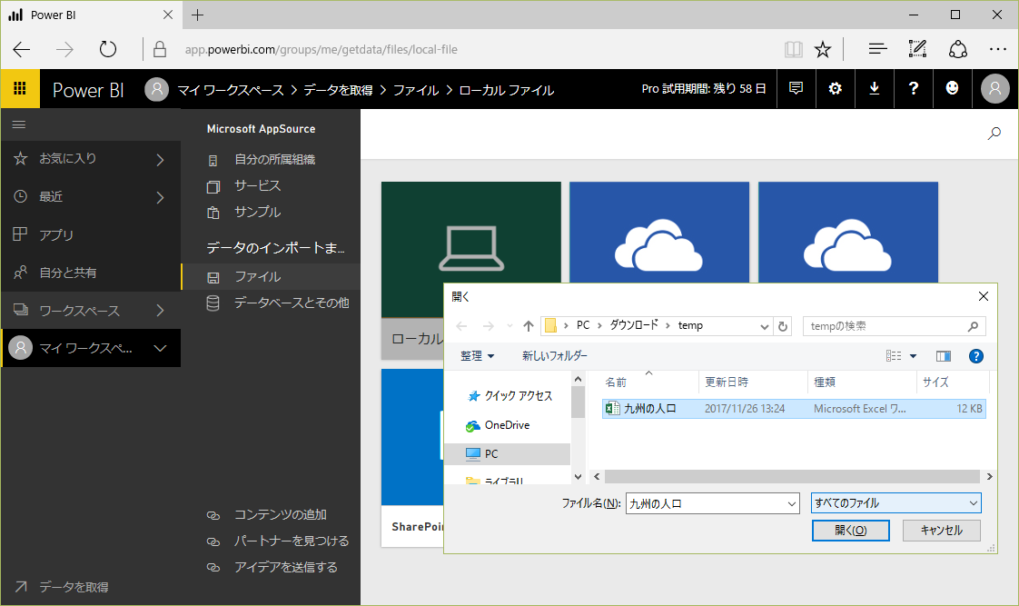Click the browser address bar URL
The image size is (1019, 606).
coord(321,49)
